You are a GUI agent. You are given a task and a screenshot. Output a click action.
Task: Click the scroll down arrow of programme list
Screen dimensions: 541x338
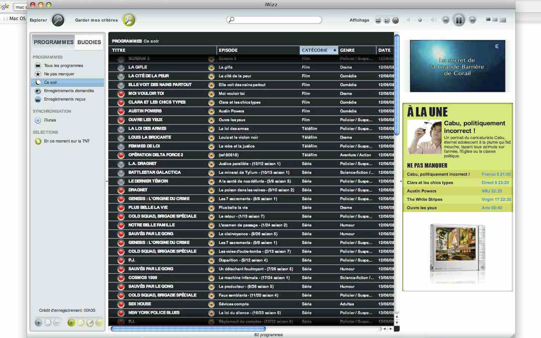coord(397,322)
